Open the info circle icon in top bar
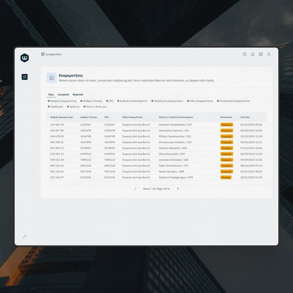Screen dimensions: 293x293 click(244, 54)
